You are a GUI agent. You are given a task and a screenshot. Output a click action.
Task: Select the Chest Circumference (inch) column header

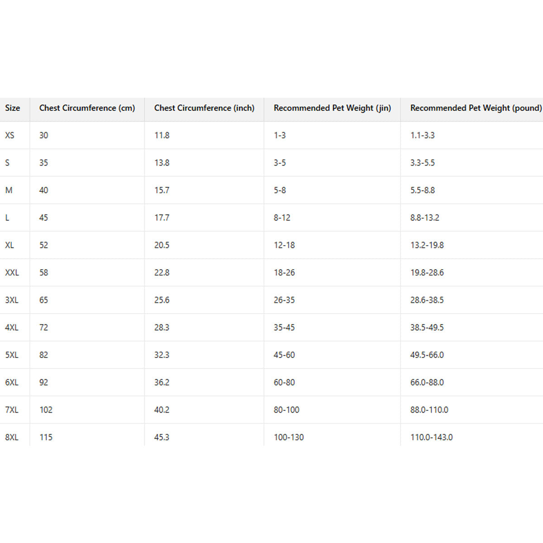pyautogui.click(x=204, y=108)
